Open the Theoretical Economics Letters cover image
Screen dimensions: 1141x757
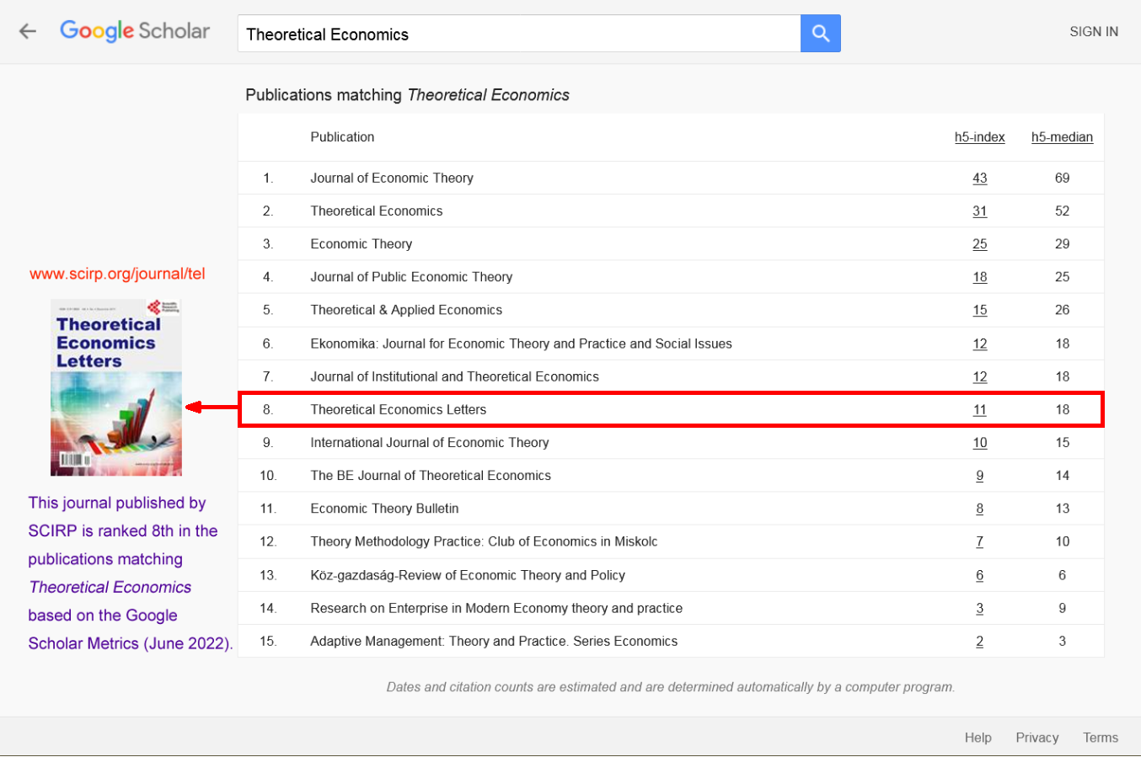[x=115, y=387]
